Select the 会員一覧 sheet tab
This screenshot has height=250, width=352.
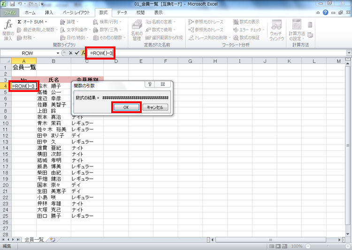pyautogui.click(x=34, y=240)
